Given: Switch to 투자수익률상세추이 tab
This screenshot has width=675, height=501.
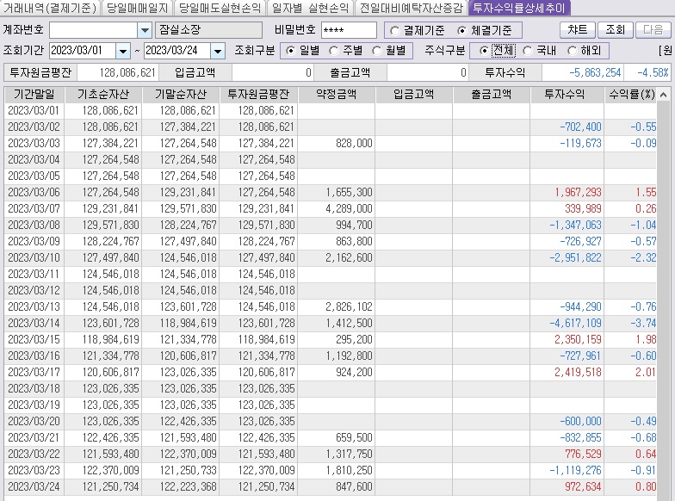Looking at the screenshot, I should 518,8.
